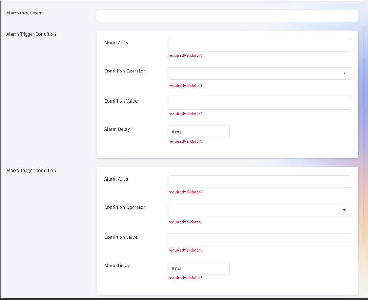Viewport: 368px width, 300px height.
Task: Click the requiredValidator3 error text
Action: click(185, 141)
